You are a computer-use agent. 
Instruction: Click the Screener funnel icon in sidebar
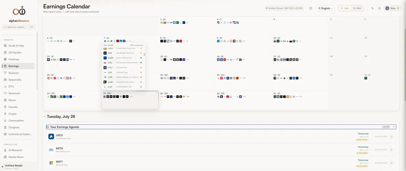(5, 73)
